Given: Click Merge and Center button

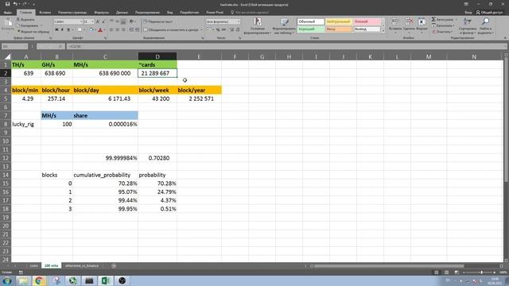Looking at the screenshot, I should [172, 30].
